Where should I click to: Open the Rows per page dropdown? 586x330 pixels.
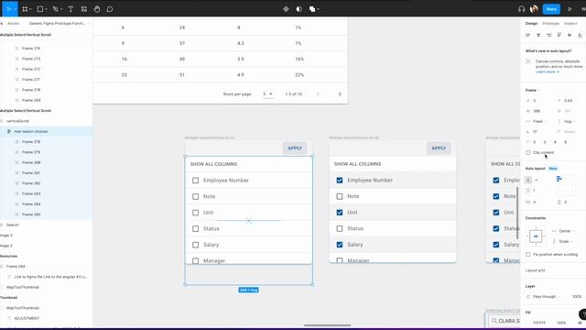[x=267, y=93]
